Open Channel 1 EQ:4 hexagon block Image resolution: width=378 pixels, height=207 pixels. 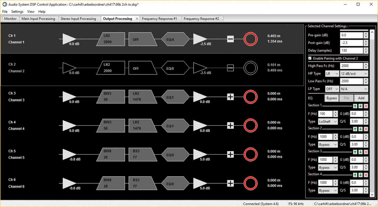(175, 39)
